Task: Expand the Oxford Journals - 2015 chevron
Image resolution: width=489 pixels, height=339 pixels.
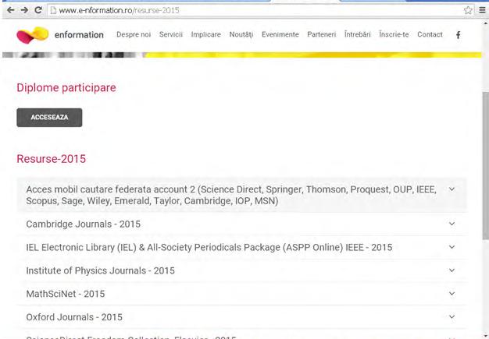Action: 452,316
